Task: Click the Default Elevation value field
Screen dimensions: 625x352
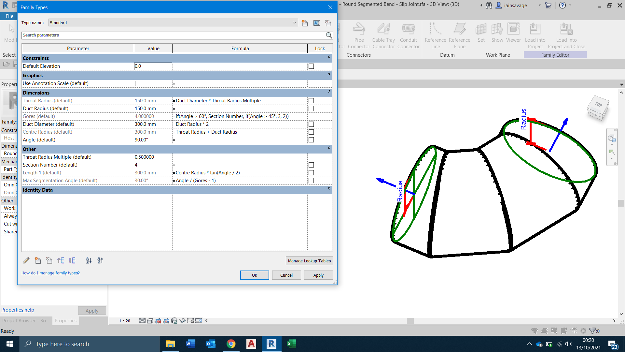Action: coord(153,66)
